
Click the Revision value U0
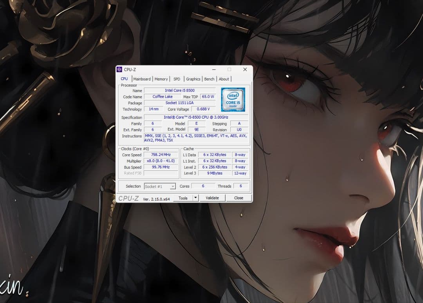pos(239,130)
